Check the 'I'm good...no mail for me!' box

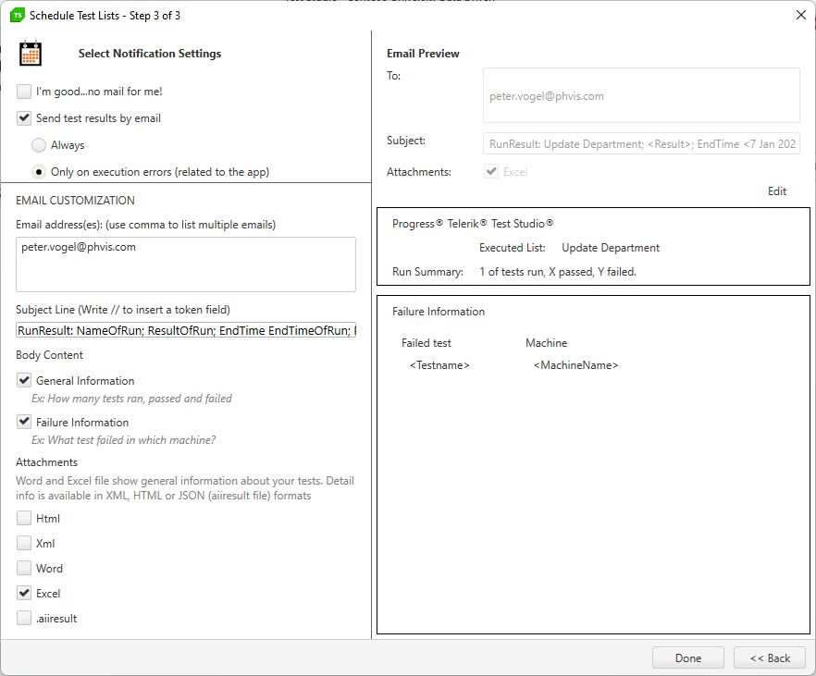[x=24, y=92]
